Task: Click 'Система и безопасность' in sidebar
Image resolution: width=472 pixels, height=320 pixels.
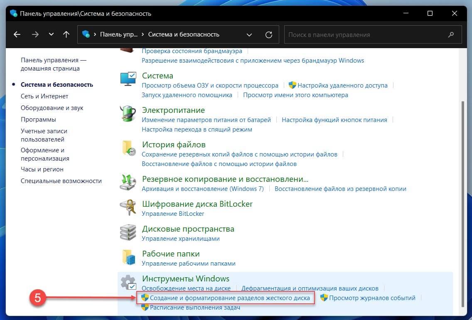Action: [57, 85]
